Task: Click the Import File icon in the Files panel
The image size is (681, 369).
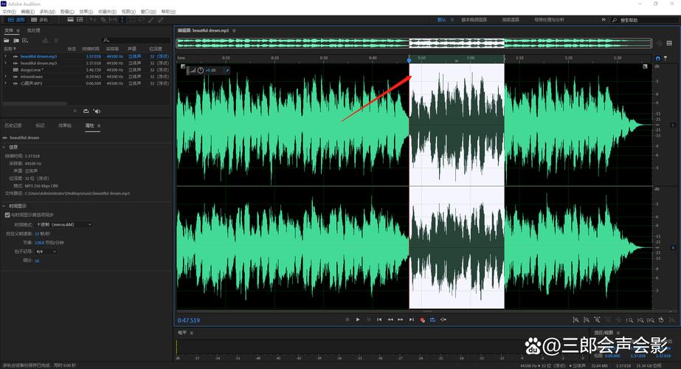Action: click(x=15, y=41)
